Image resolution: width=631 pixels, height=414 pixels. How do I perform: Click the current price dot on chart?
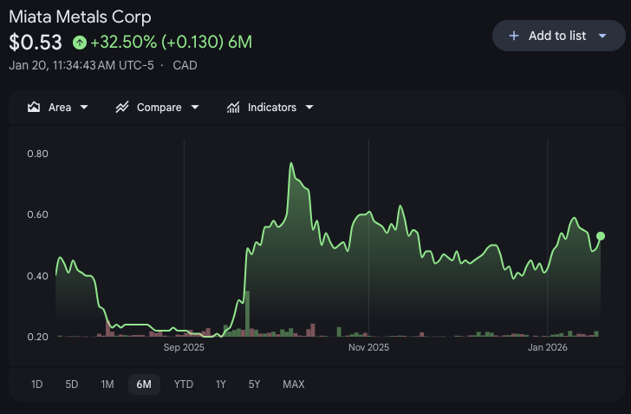click(601, 236)
